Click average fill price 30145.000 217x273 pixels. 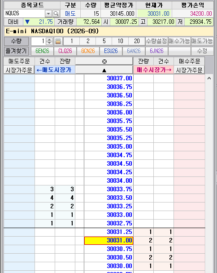tap(118, 13)
